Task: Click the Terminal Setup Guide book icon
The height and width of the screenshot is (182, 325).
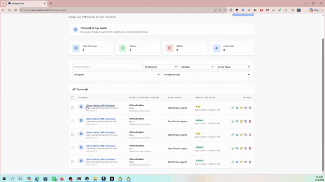Action: 75,30
